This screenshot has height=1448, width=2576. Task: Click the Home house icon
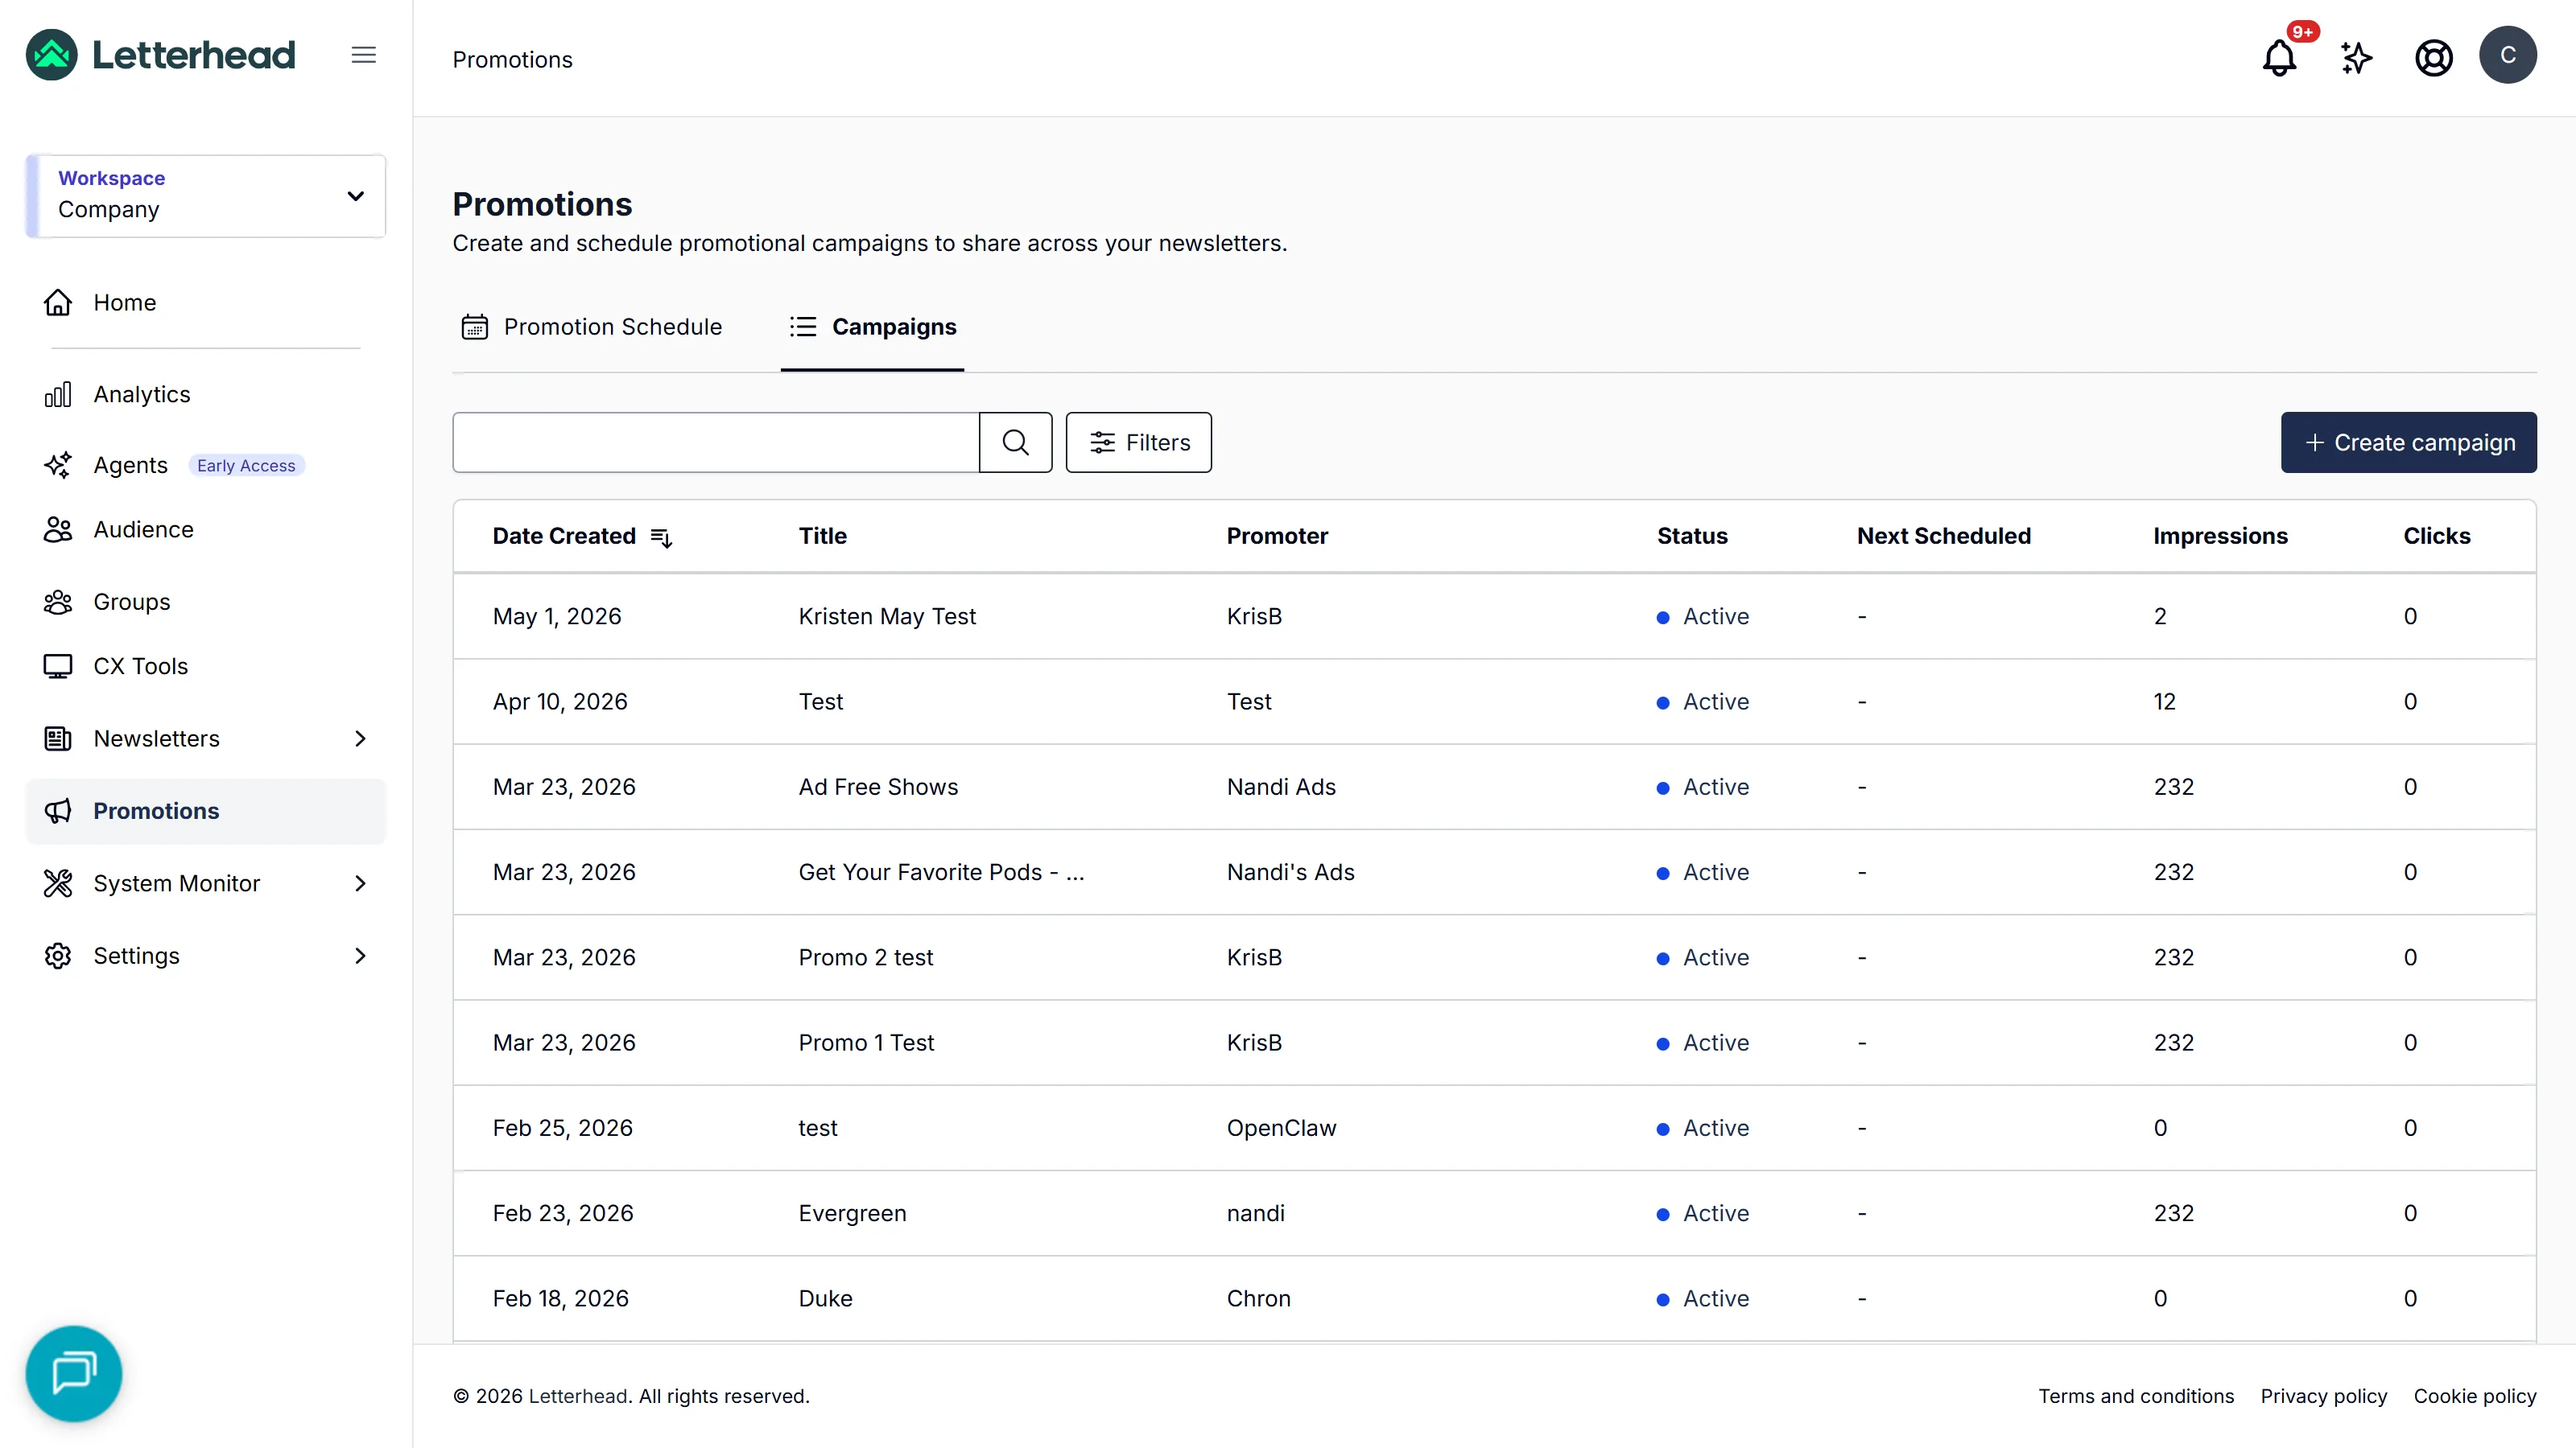pos(58,302)
